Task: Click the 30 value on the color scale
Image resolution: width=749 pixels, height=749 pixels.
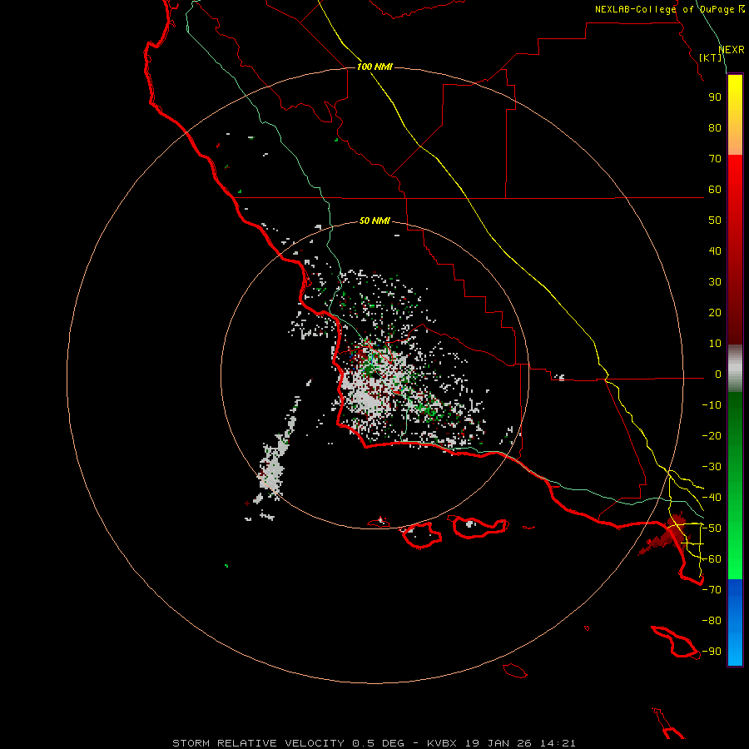Action: [715, 282]
